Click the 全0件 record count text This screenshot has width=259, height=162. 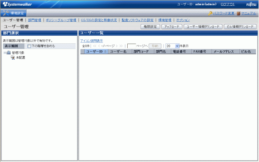[x=86, y=46]
